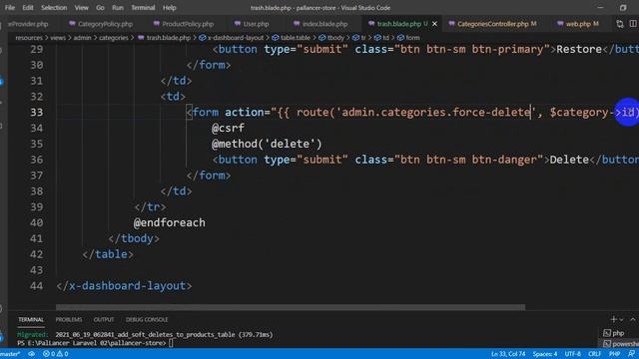Open the new terminal launch profile dropdown
Screen dimensions: 639x359
(x=621, y=320)
